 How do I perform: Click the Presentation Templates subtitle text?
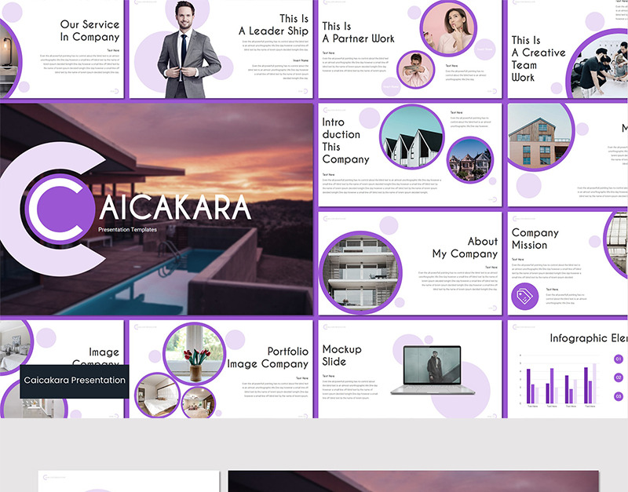point(127,229)
